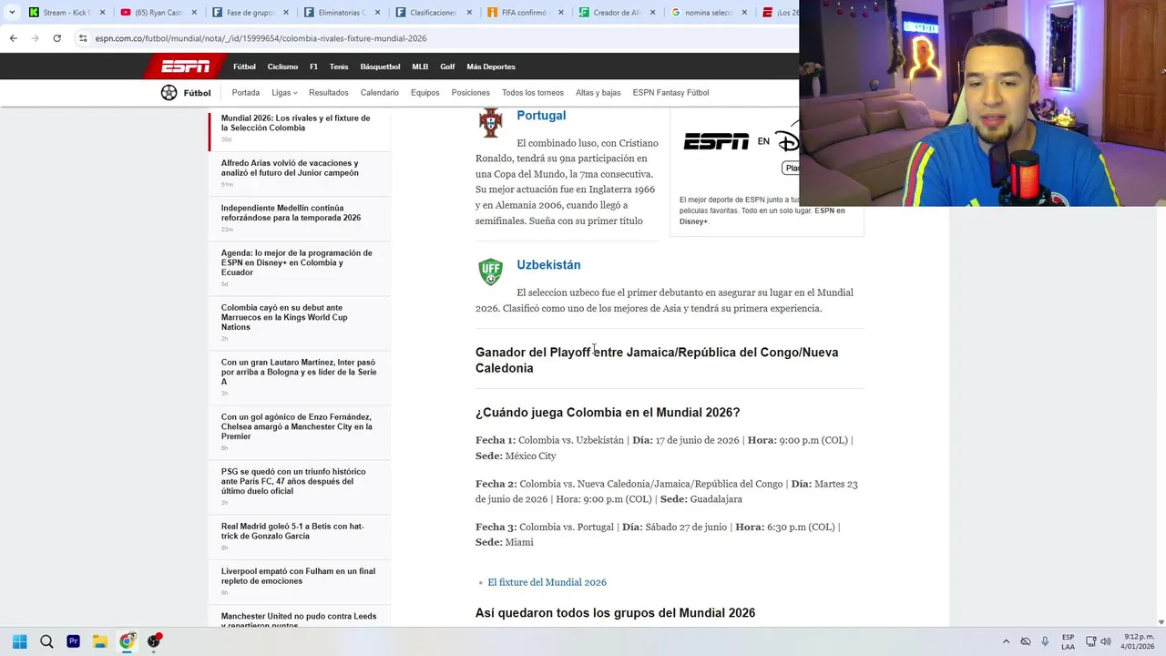This screenshot has width=1166, height=656.
Task: Open the Windows Start menu
Action: [x=19, y=641]
